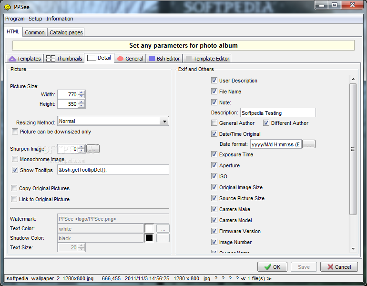Toggle Source Picture Size checkbox

(x=214, y=198)
